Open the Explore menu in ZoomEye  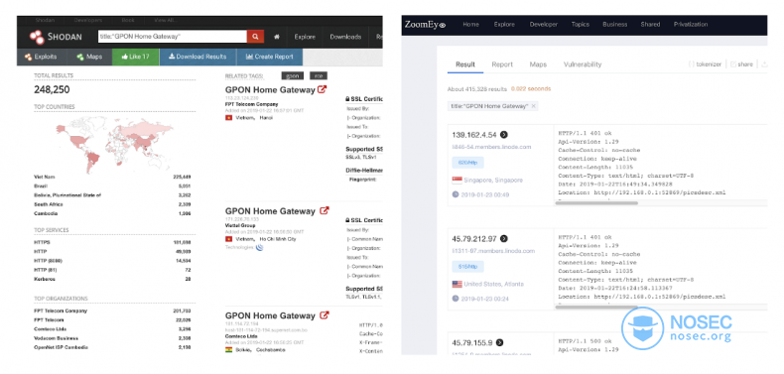click(504, 24)
